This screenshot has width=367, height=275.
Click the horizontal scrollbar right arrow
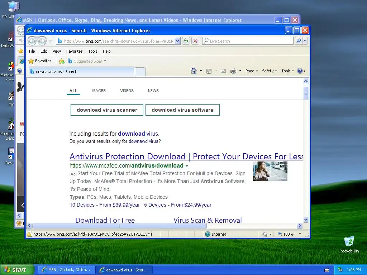pos(300,226)
